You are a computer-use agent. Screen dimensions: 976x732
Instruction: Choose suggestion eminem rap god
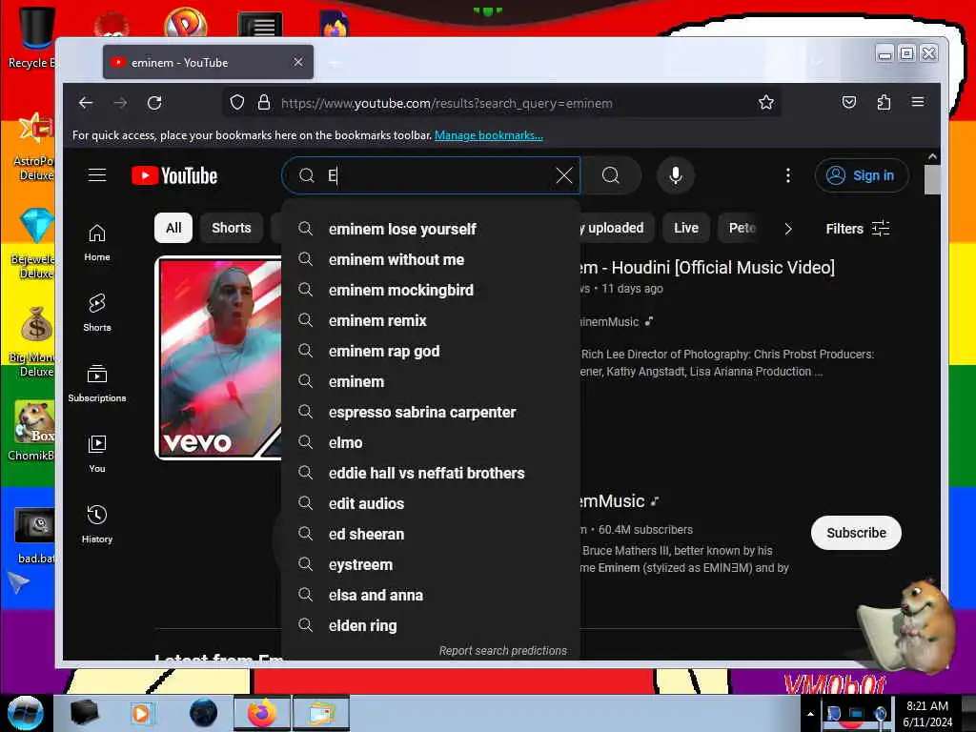click(x=431, y=351)
